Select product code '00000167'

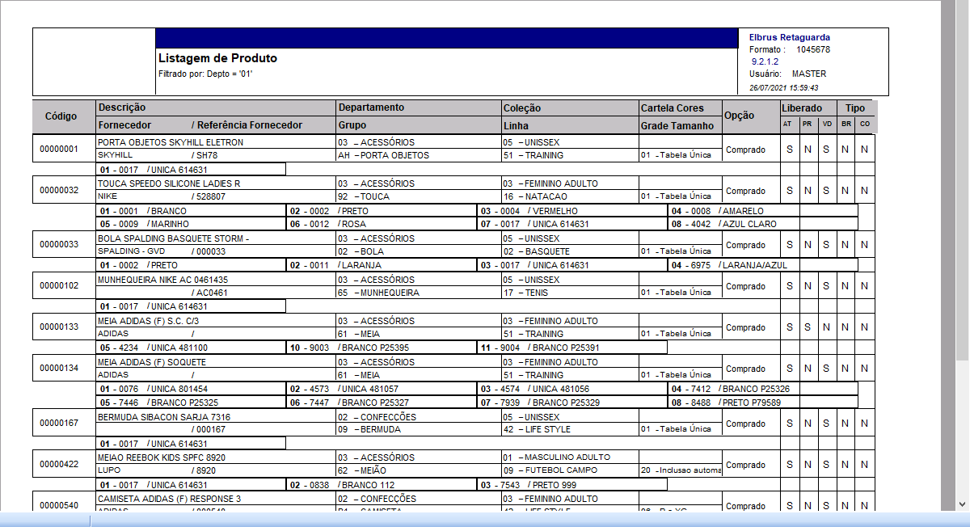pyautogui.click(x=59, y=423)
